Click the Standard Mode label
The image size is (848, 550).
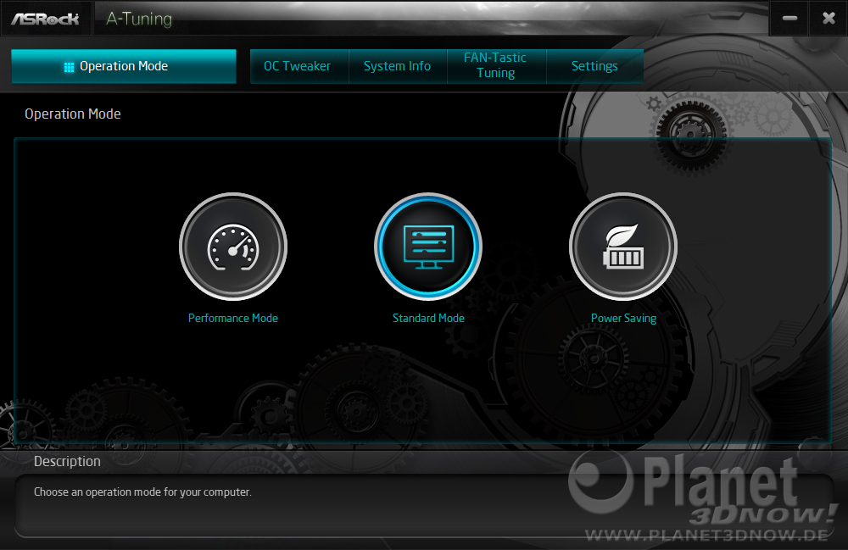[x=428, y=319]
